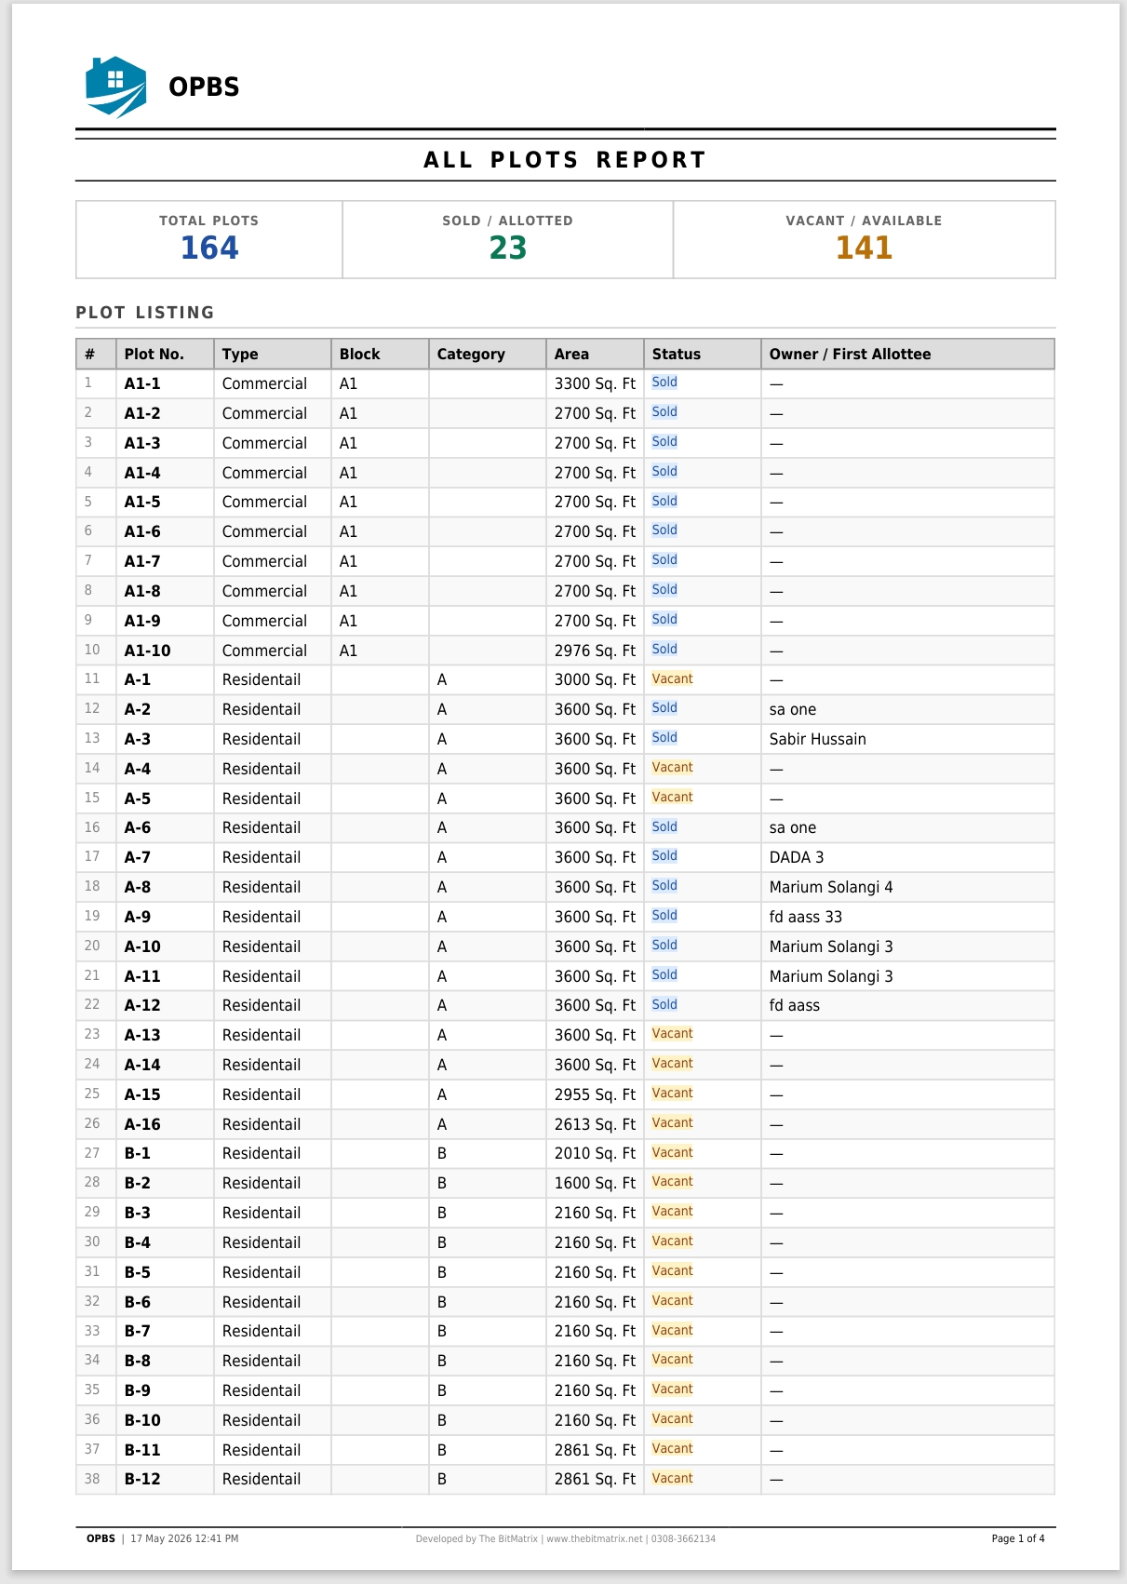Screen dimensions: 1127x1584
Task: Select the Sold / Allotted 23 card
Action: (508, 239)
